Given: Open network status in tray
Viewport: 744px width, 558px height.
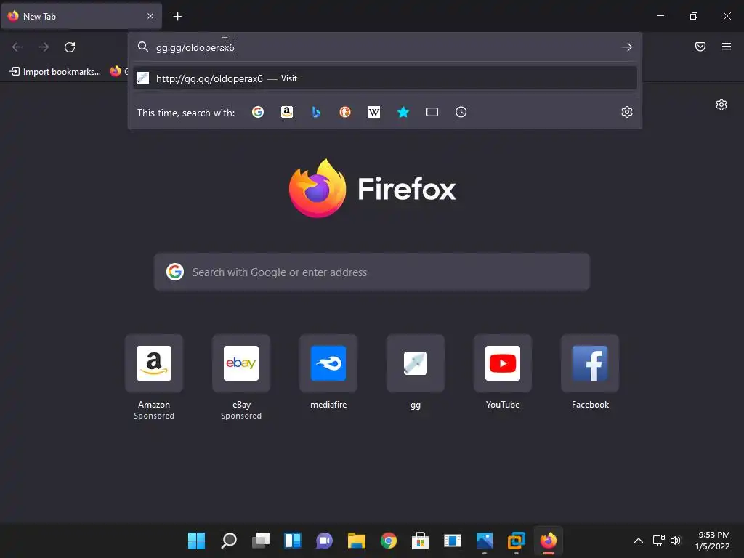Looking at the screenshot, I should click(x=658, y=541).
